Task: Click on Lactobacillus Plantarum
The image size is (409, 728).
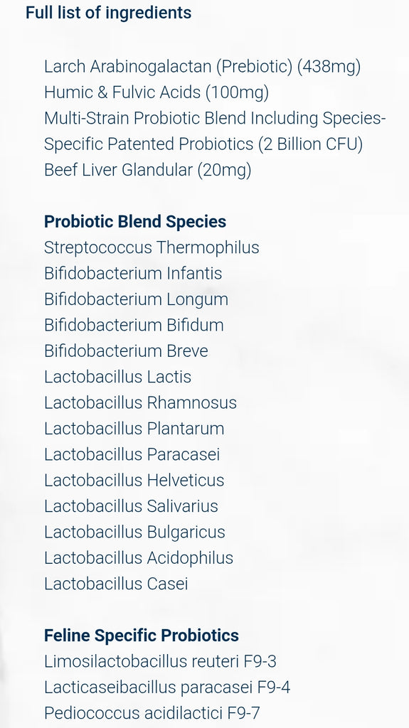Action: click(x=134, y=429)
